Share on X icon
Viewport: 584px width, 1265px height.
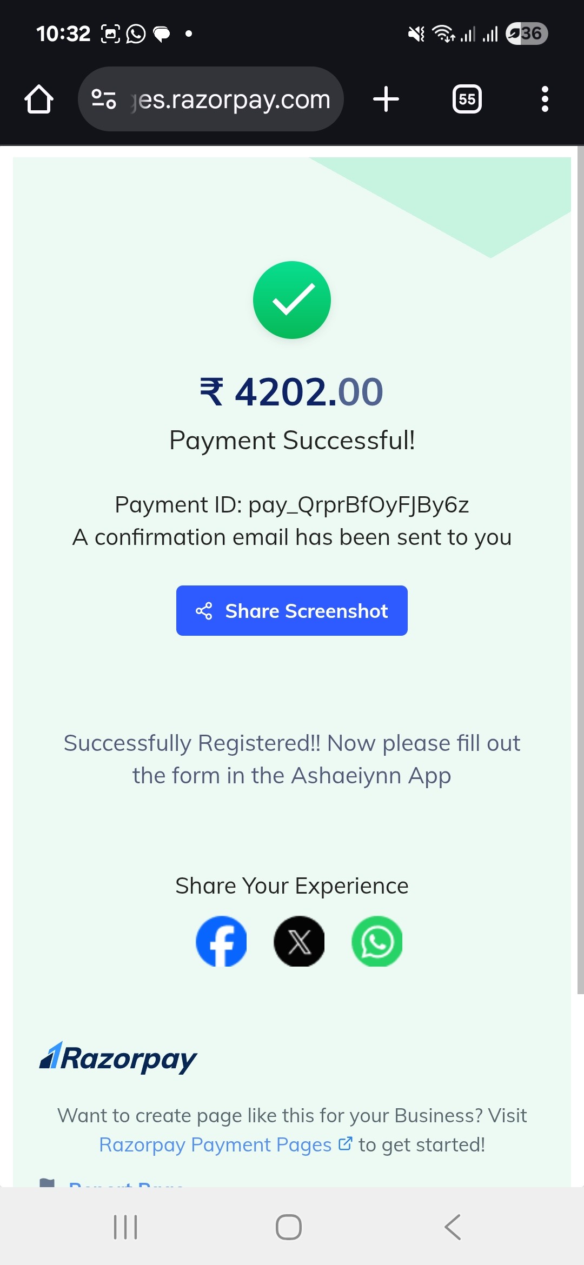click(x=299, y=941)
